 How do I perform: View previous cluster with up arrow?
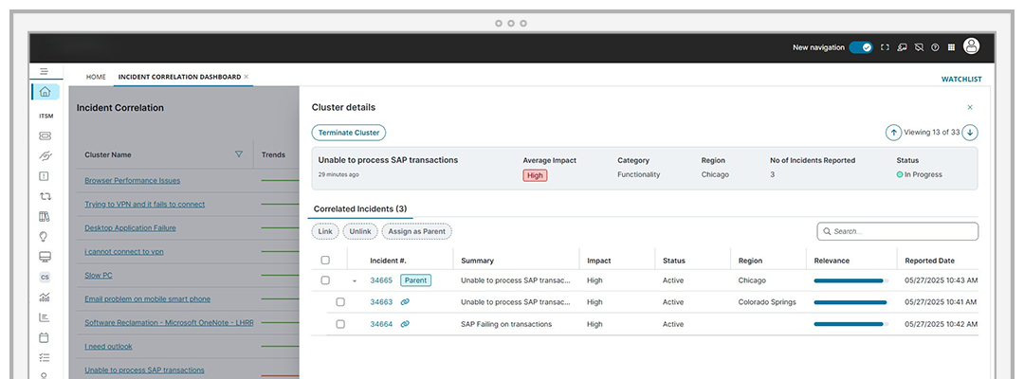point(893,133)
